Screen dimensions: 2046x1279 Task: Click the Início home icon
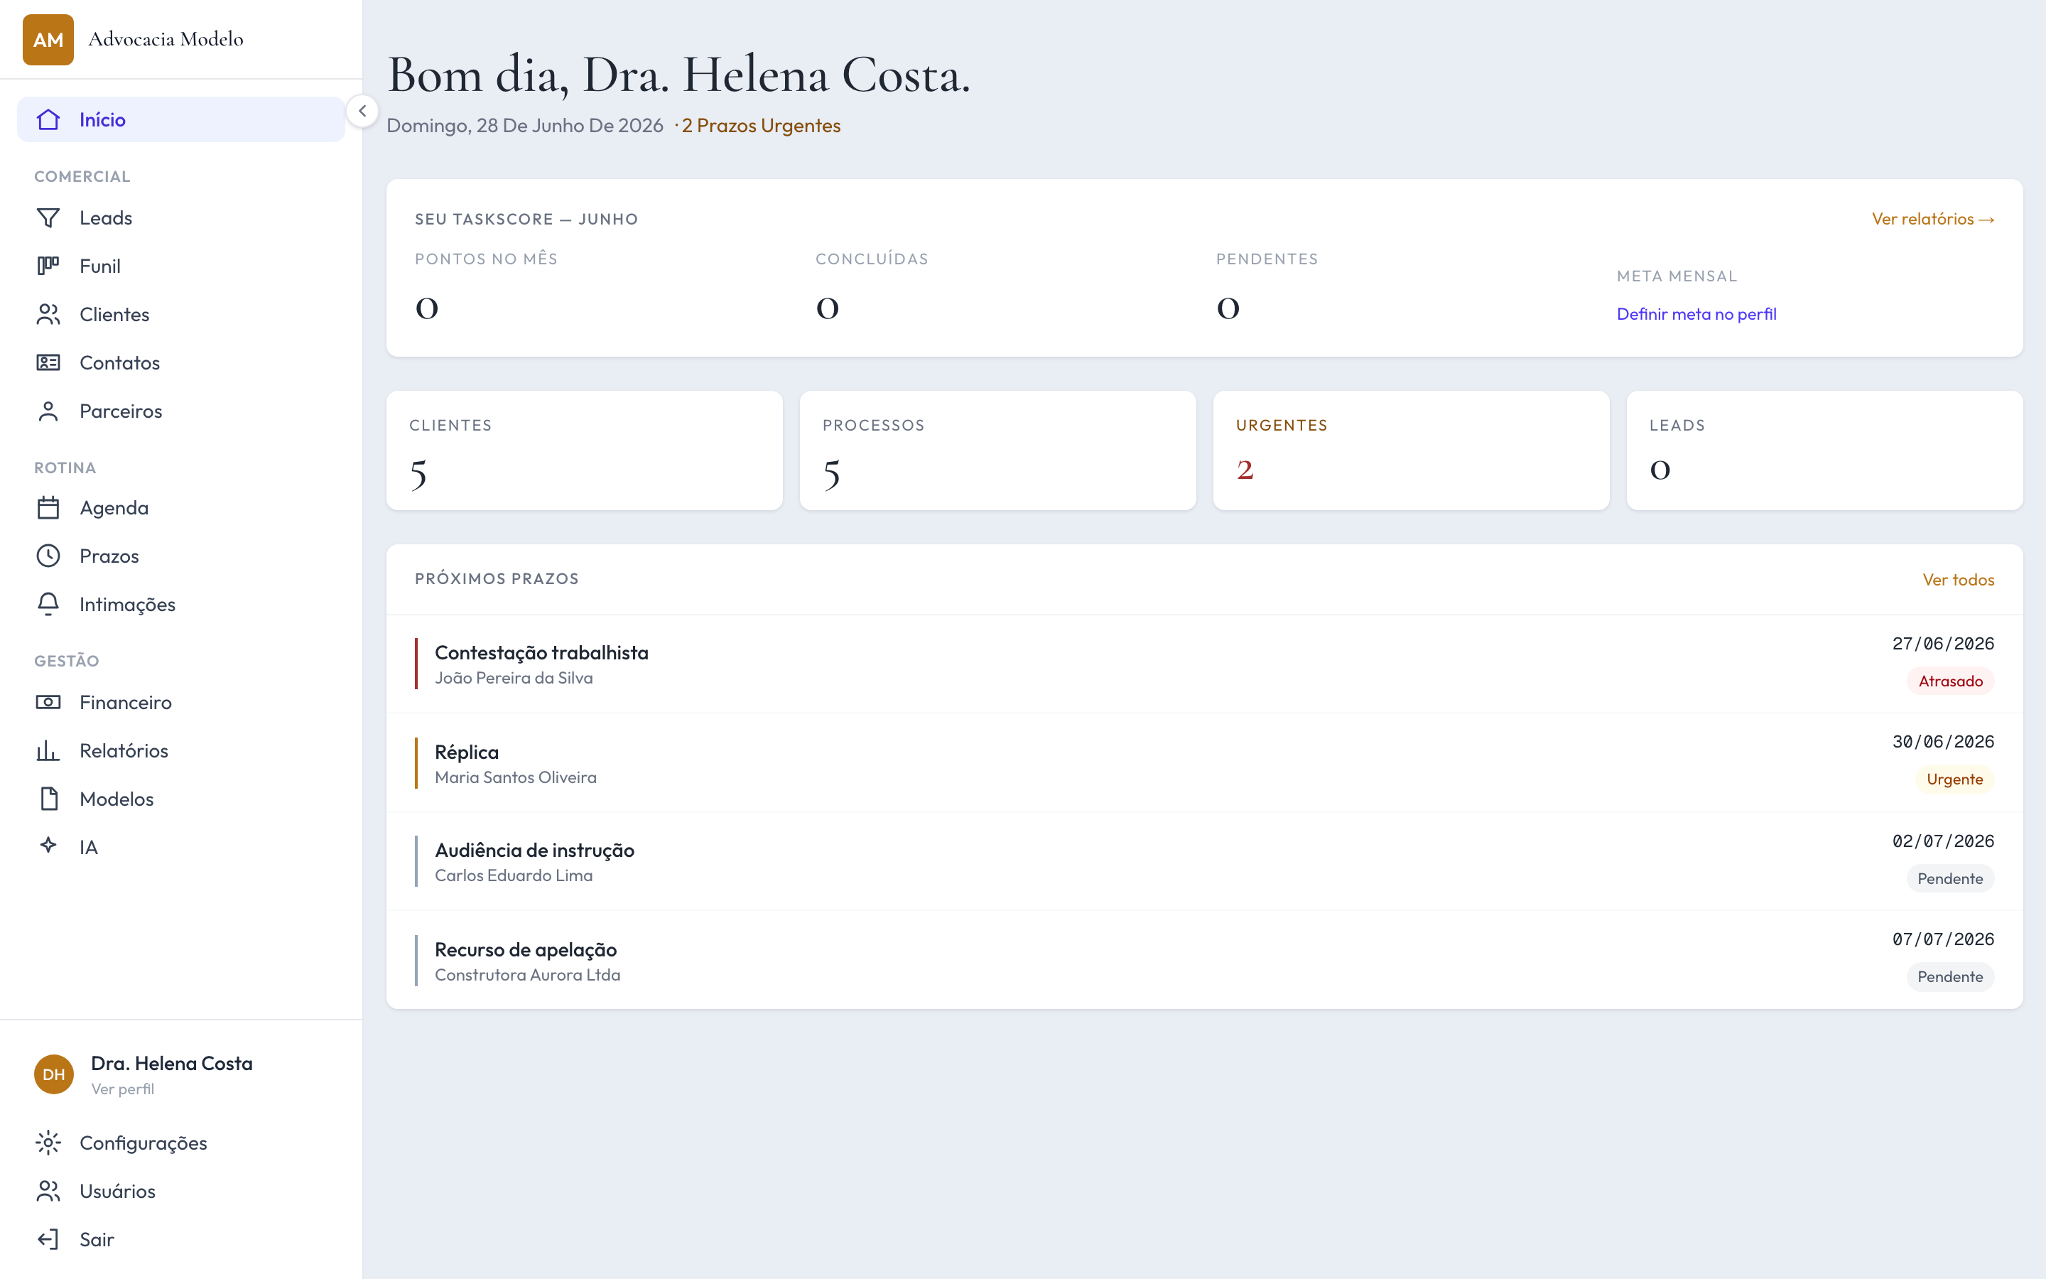pos(48,119)
